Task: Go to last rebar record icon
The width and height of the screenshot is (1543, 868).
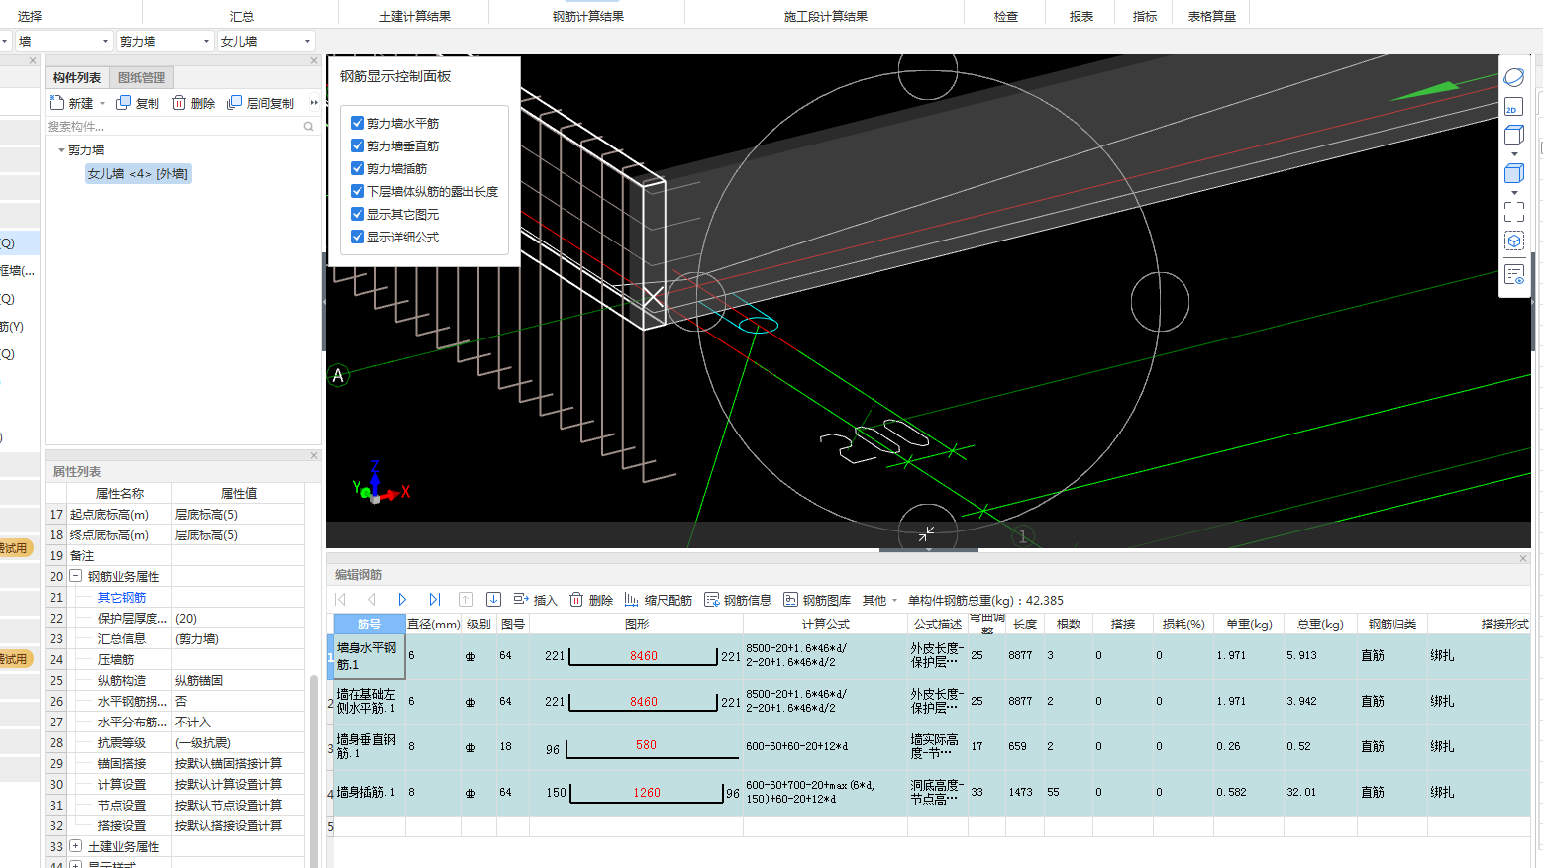Action: click(434, 600)
